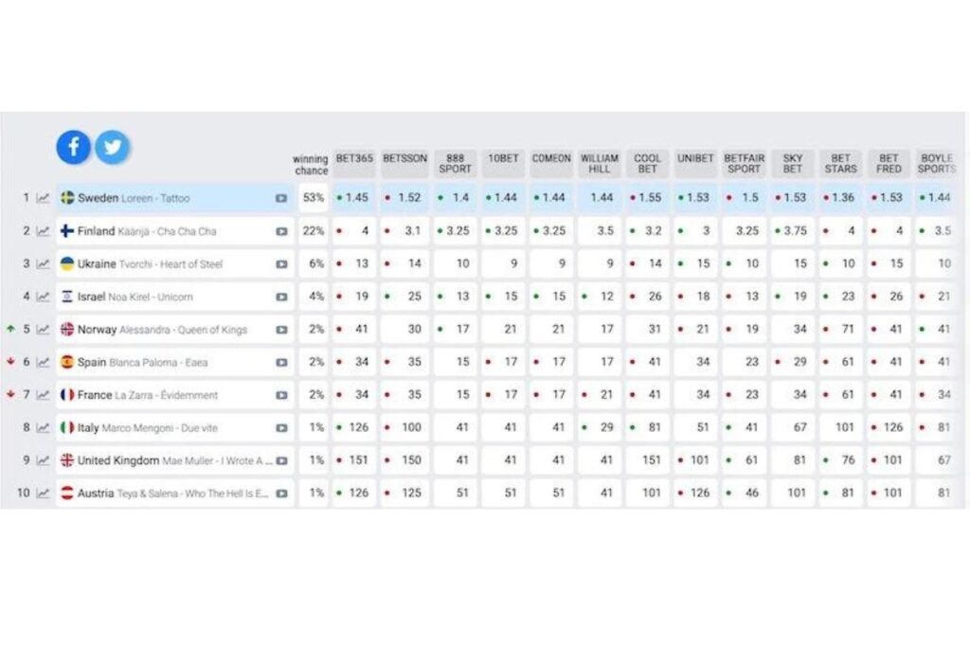Select the SKY BET column header

pyautogui.click(x=793, y=163)
